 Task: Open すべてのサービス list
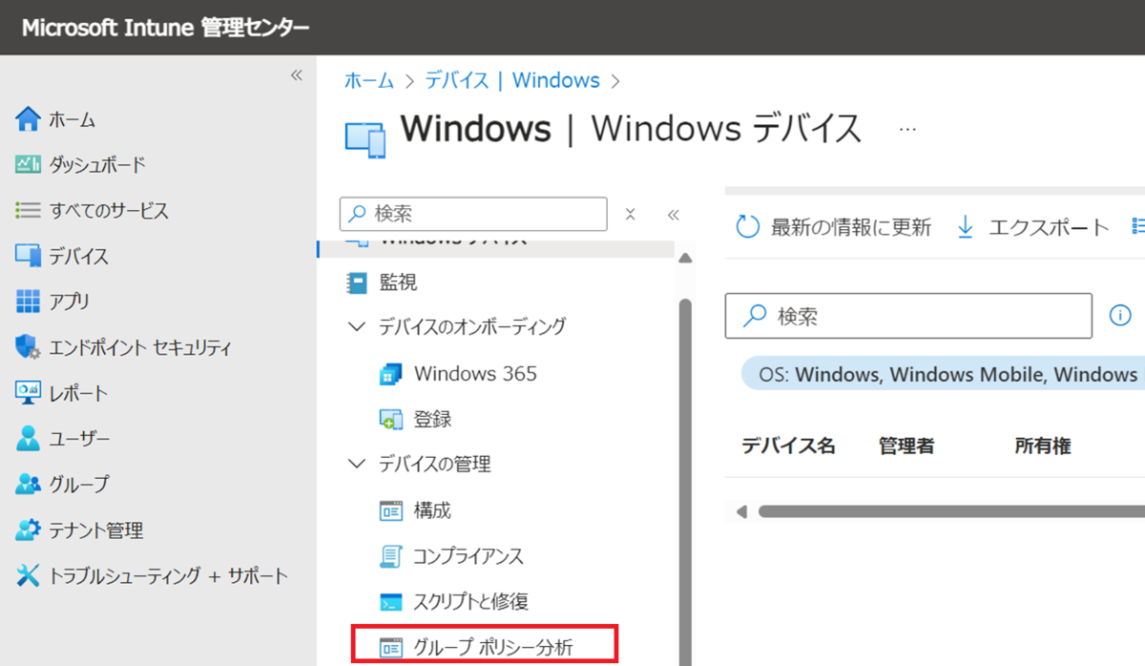[x=93, y=211]
